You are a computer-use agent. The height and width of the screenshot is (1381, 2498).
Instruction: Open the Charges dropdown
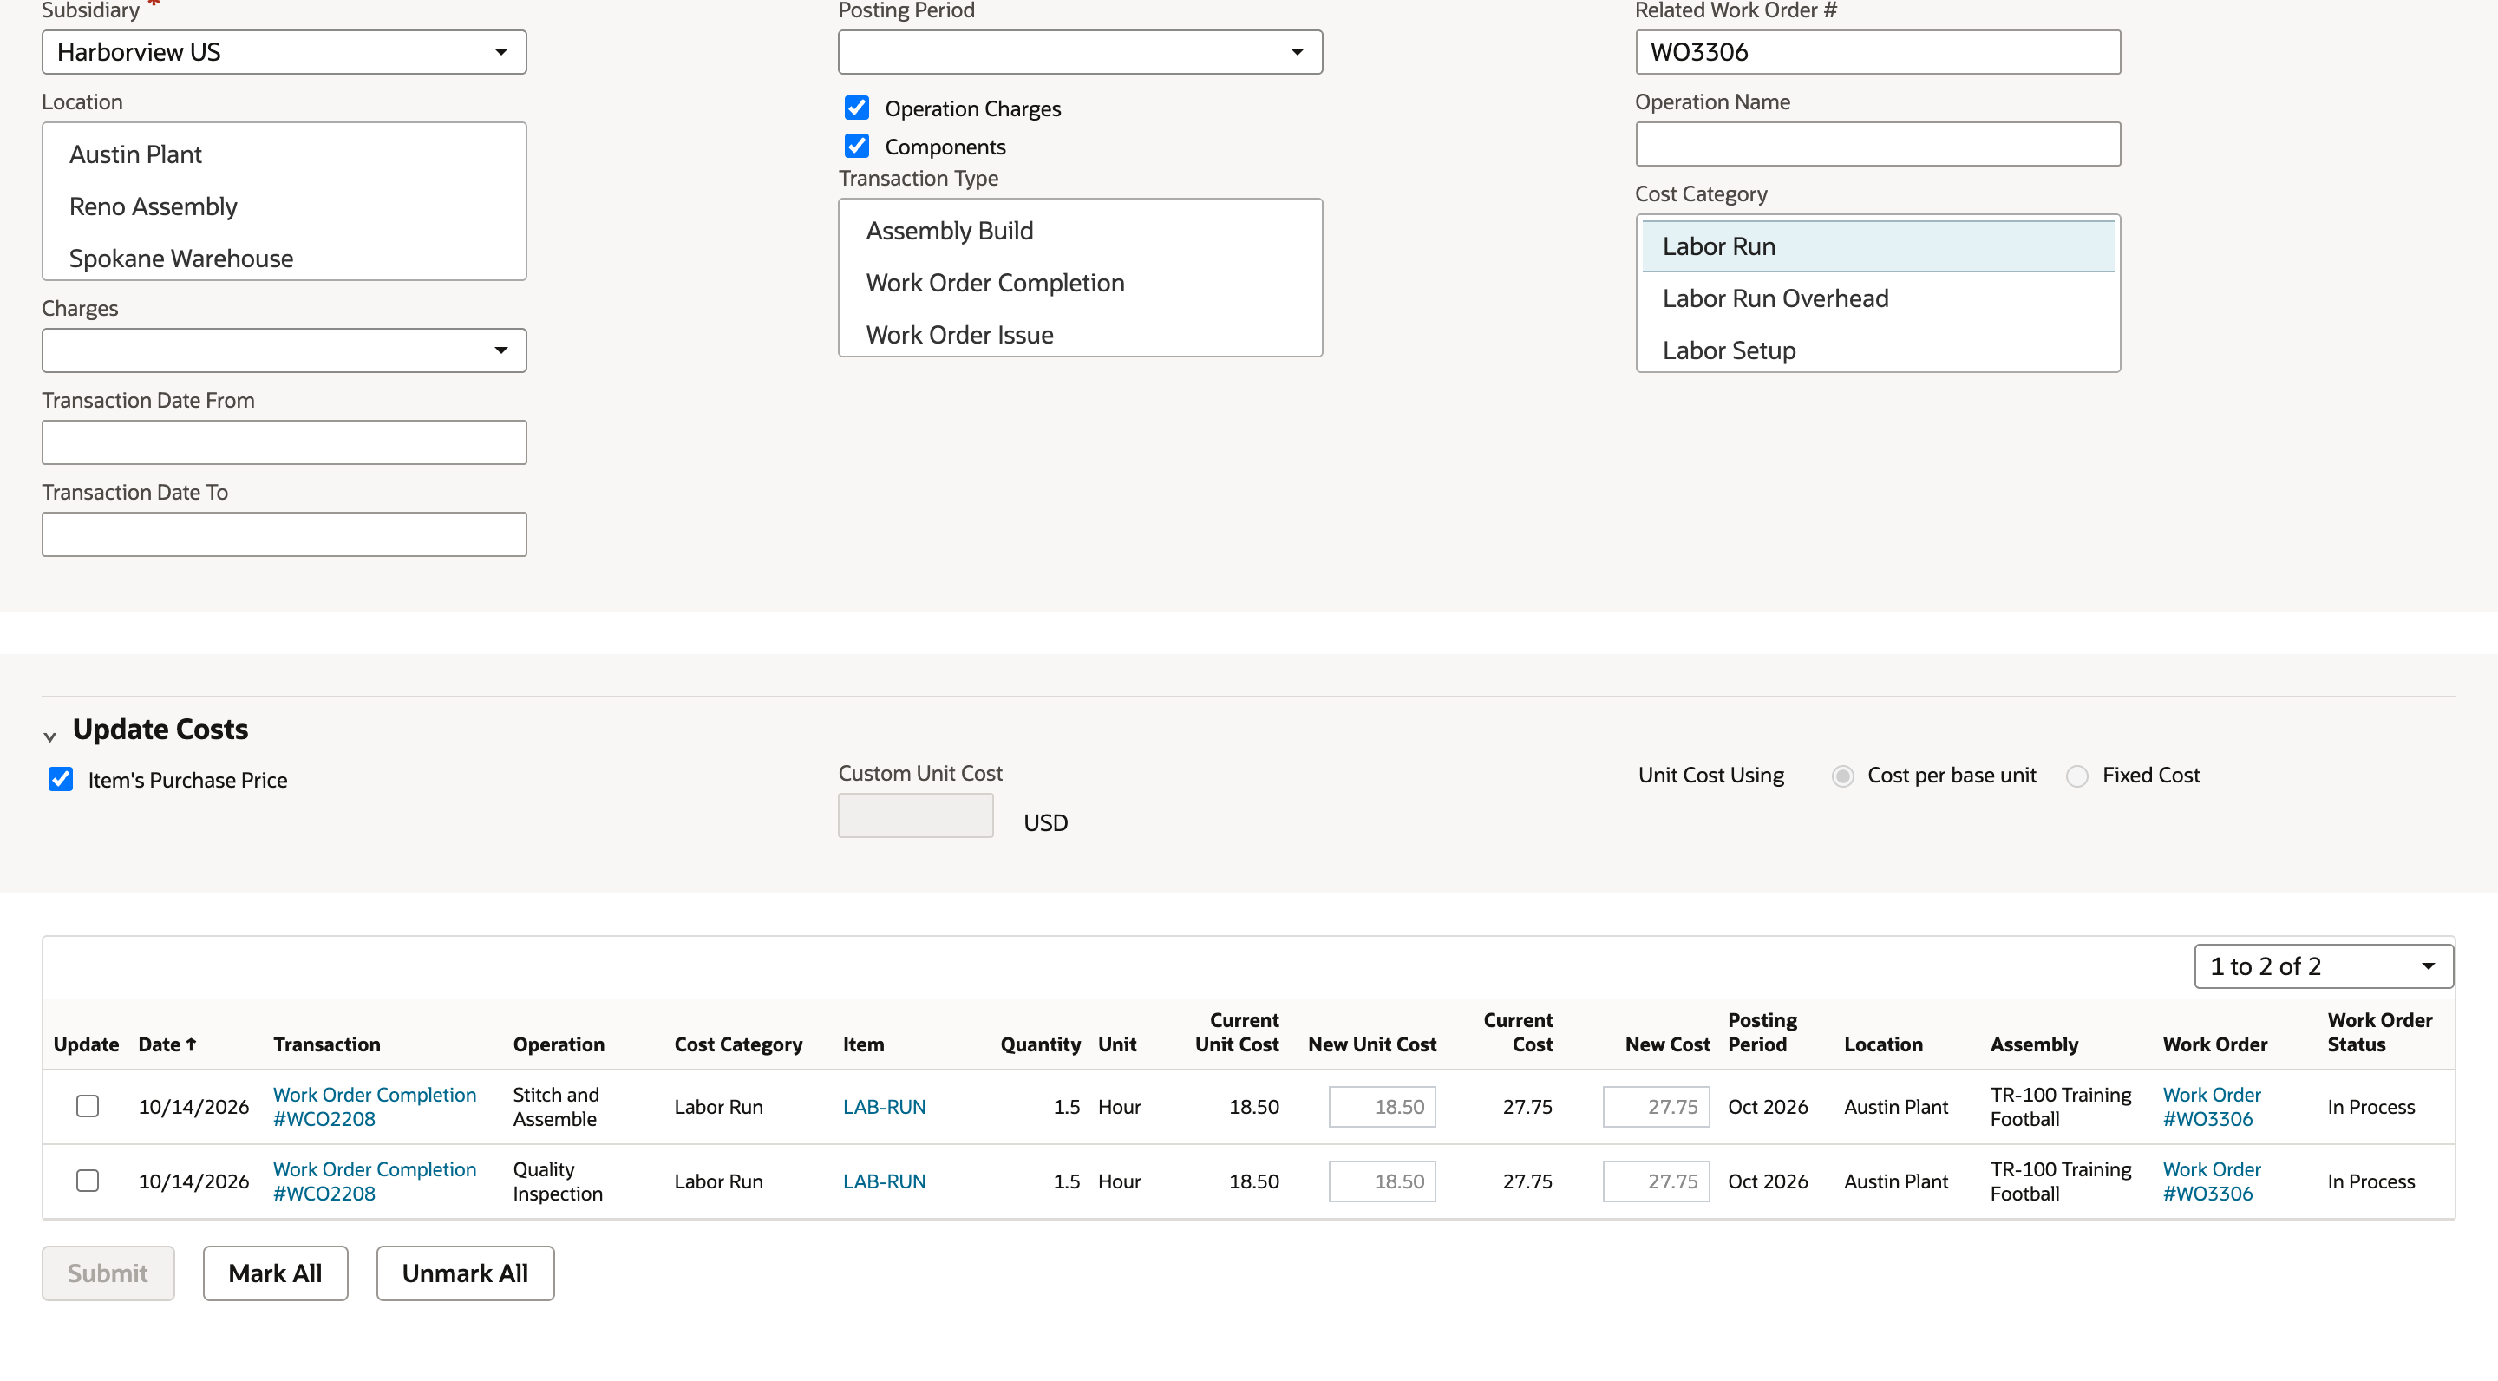[284, 350]
